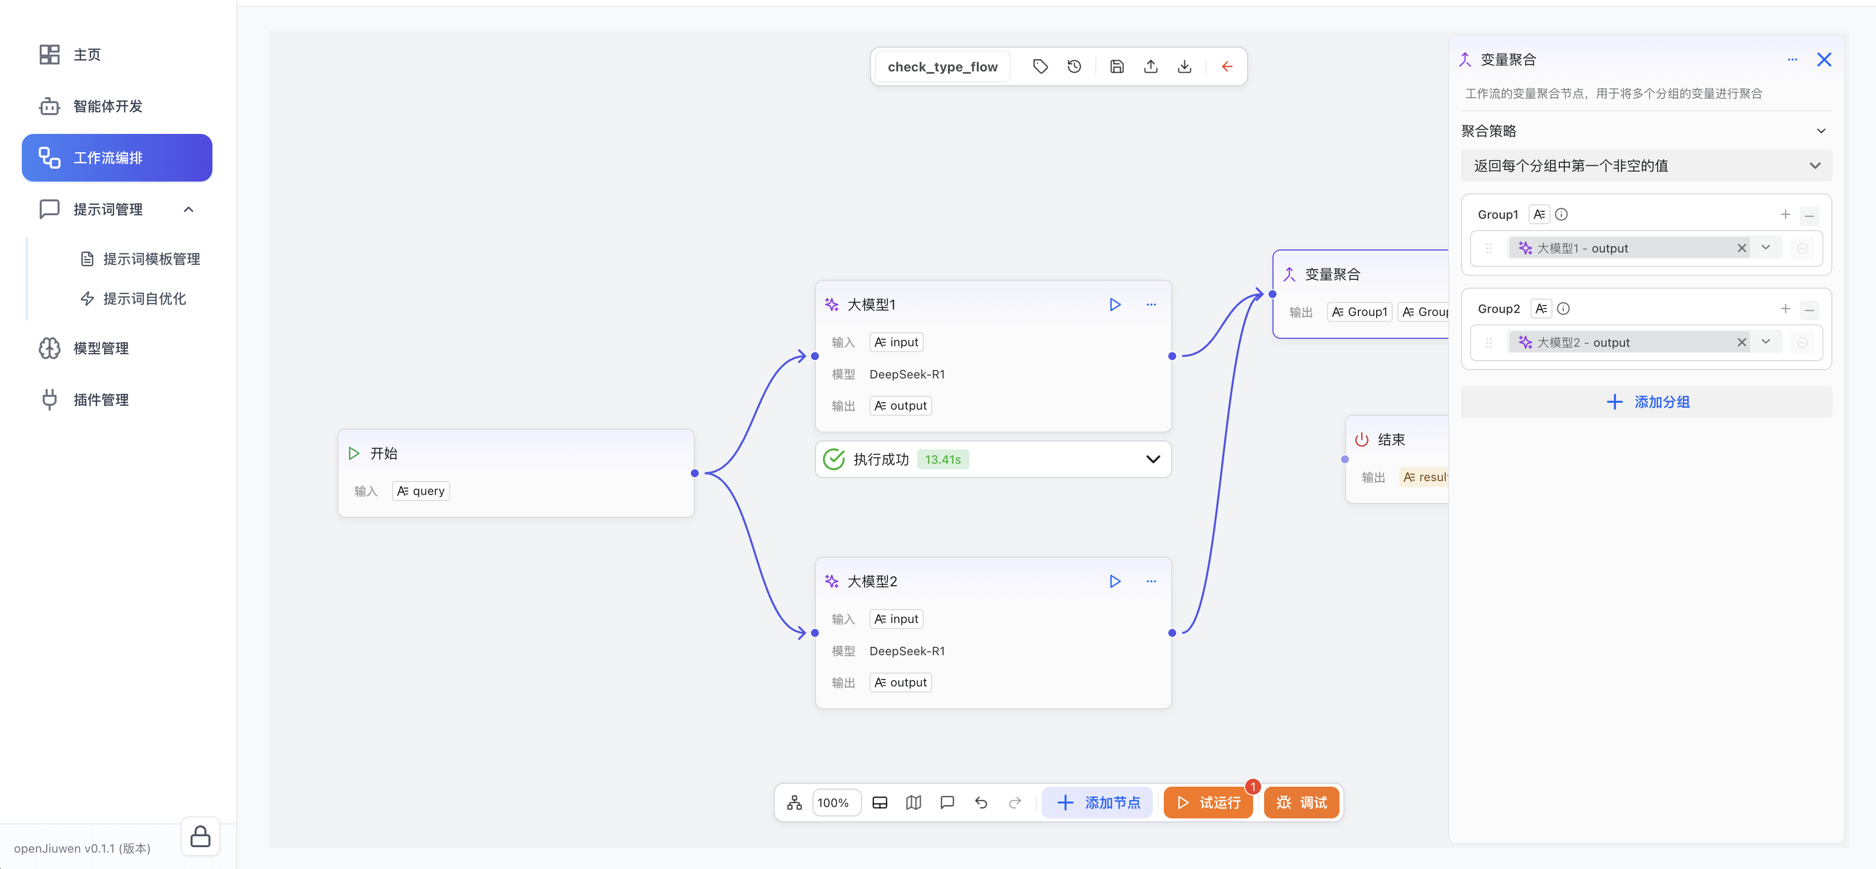Click the comment icon in bottom toolbar
The image size is (1876, 869).
(947, 803)
